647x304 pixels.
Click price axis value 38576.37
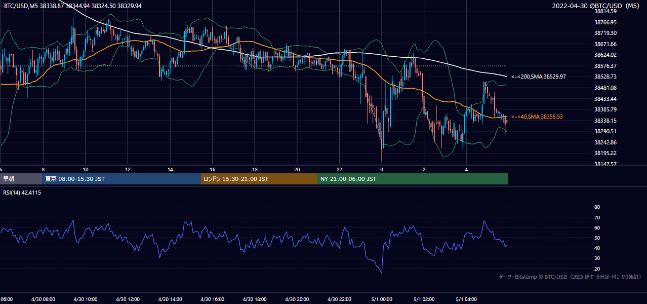(x=605, y=66)
